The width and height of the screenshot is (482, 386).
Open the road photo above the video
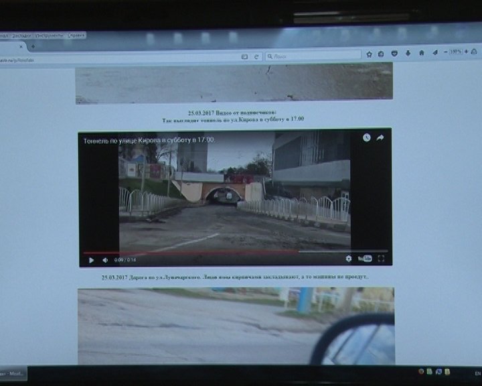(234, 82)
